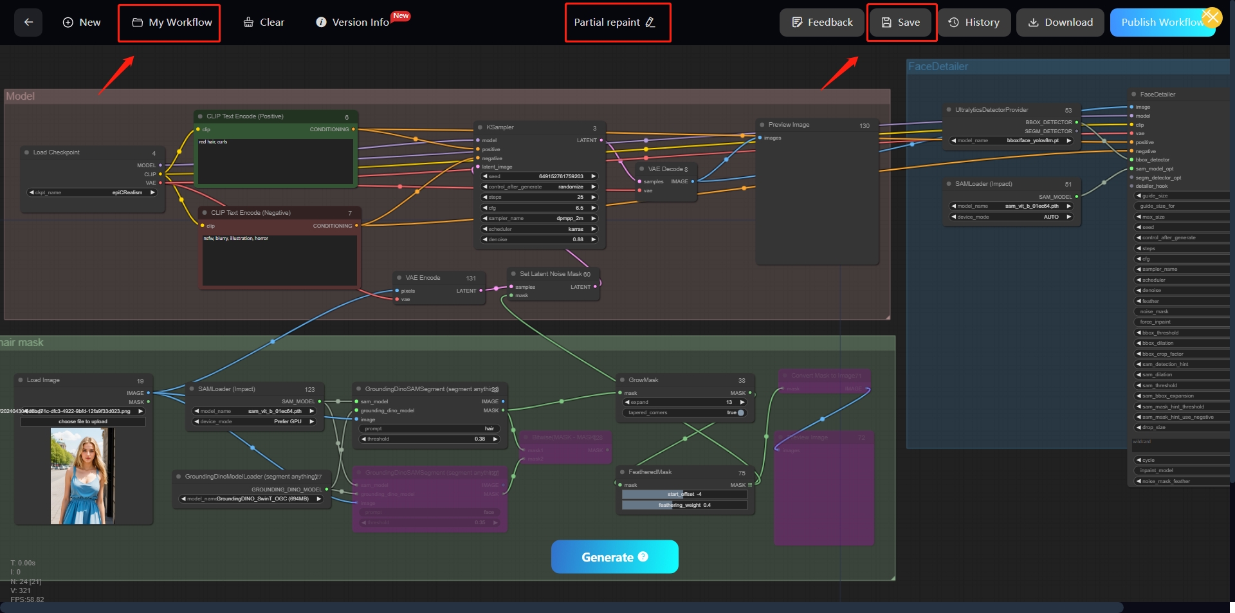Image resolution: width=1235 pixels, height=613 pixels.
Task: Open the device_mode Prefer GPU selector in SAMLoader
Action: (255, 421)
